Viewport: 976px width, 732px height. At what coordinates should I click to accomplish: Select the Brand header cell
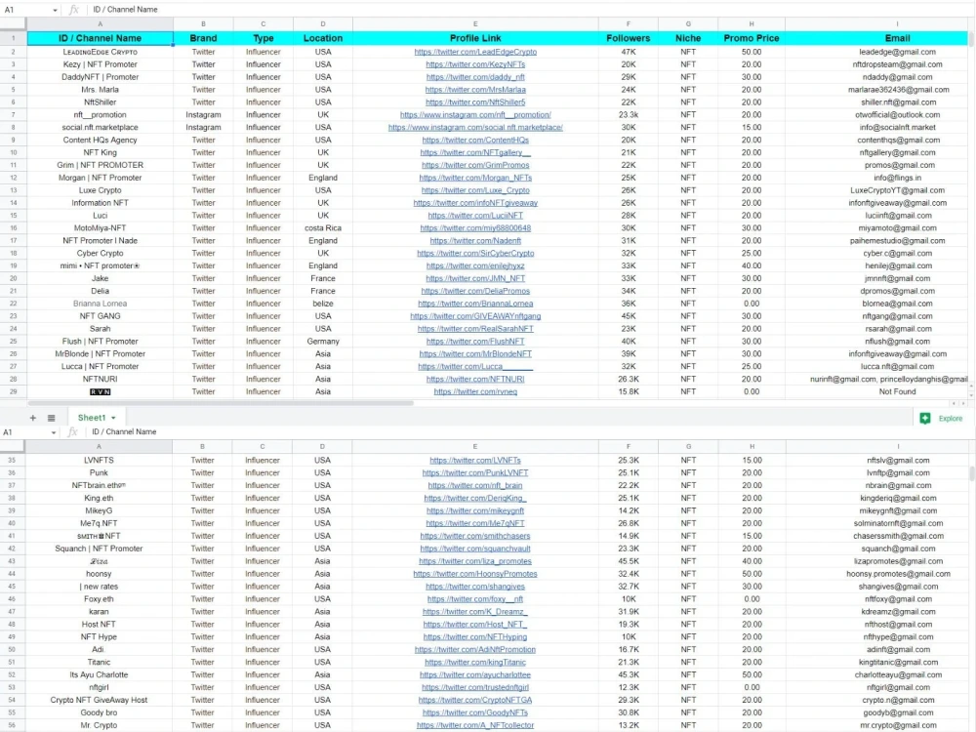[x=203, y=38]
